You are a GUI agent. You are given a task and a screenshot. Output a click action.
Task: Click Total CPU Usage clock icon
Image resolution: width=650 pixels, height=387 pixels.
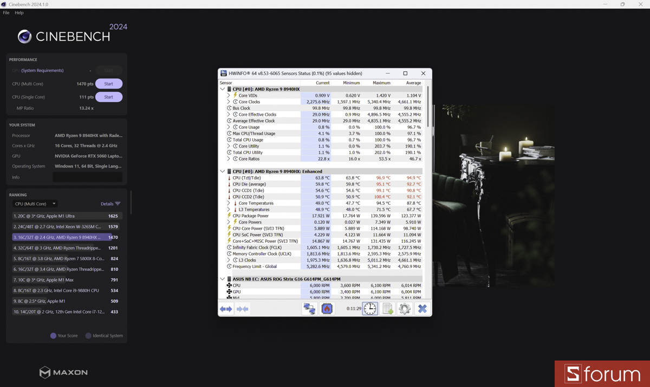coord(229,140)
